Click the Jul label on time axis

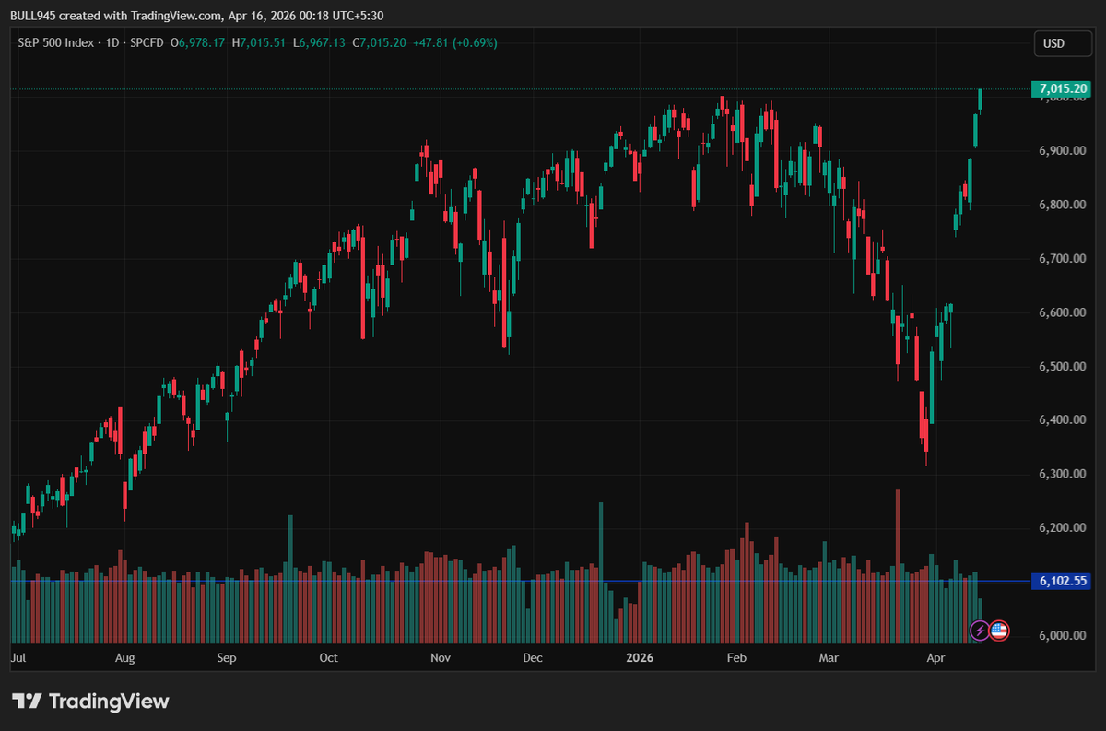pyautogui.click(x=18, y=658)
